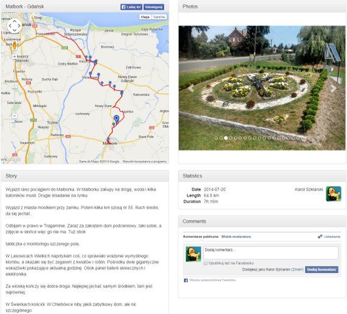Enable Opublikuj też na Facebooku checkbox

pos(205,263)
